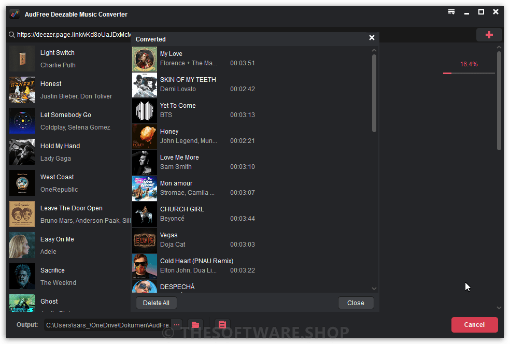Cancel the ongoing conversion

(x=474, y=324)
